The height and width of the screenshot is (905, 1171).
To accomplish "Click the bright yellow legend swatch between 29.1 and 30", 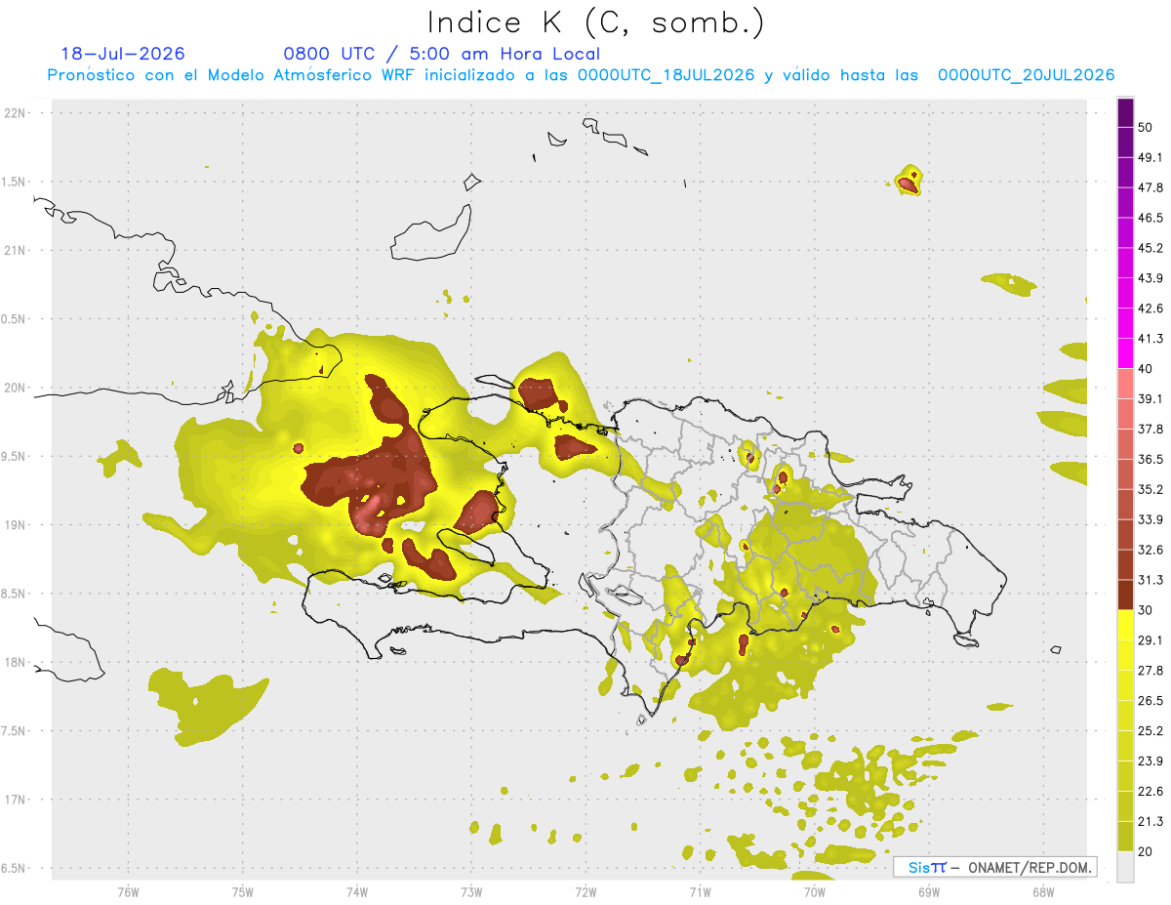I will 1126,625.
